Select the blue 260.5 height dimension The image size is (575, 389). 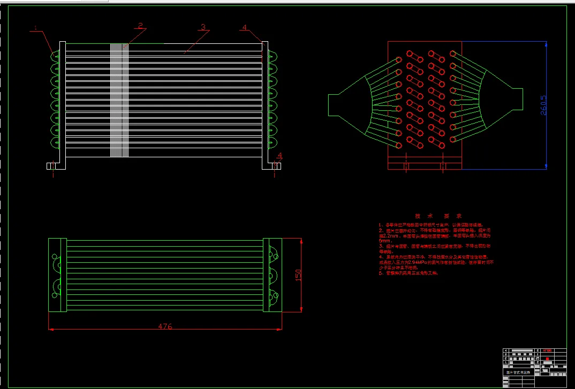543,105
